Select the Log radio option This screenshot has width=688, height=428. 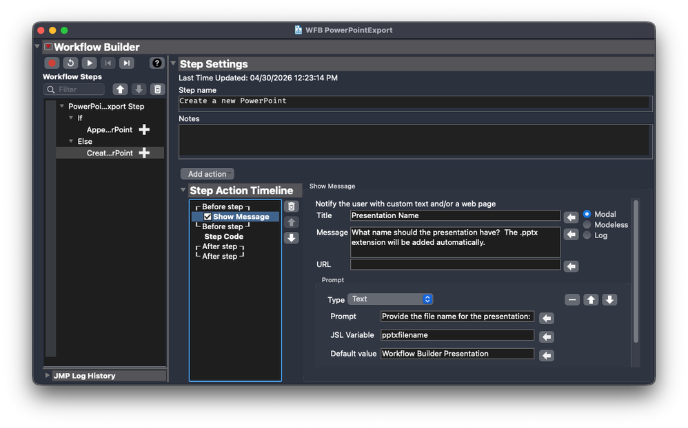point(587,235)
